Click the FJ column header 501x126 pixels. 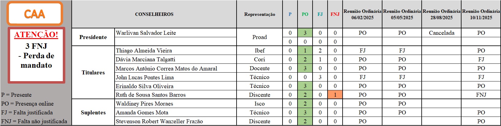tap(320, 14)
